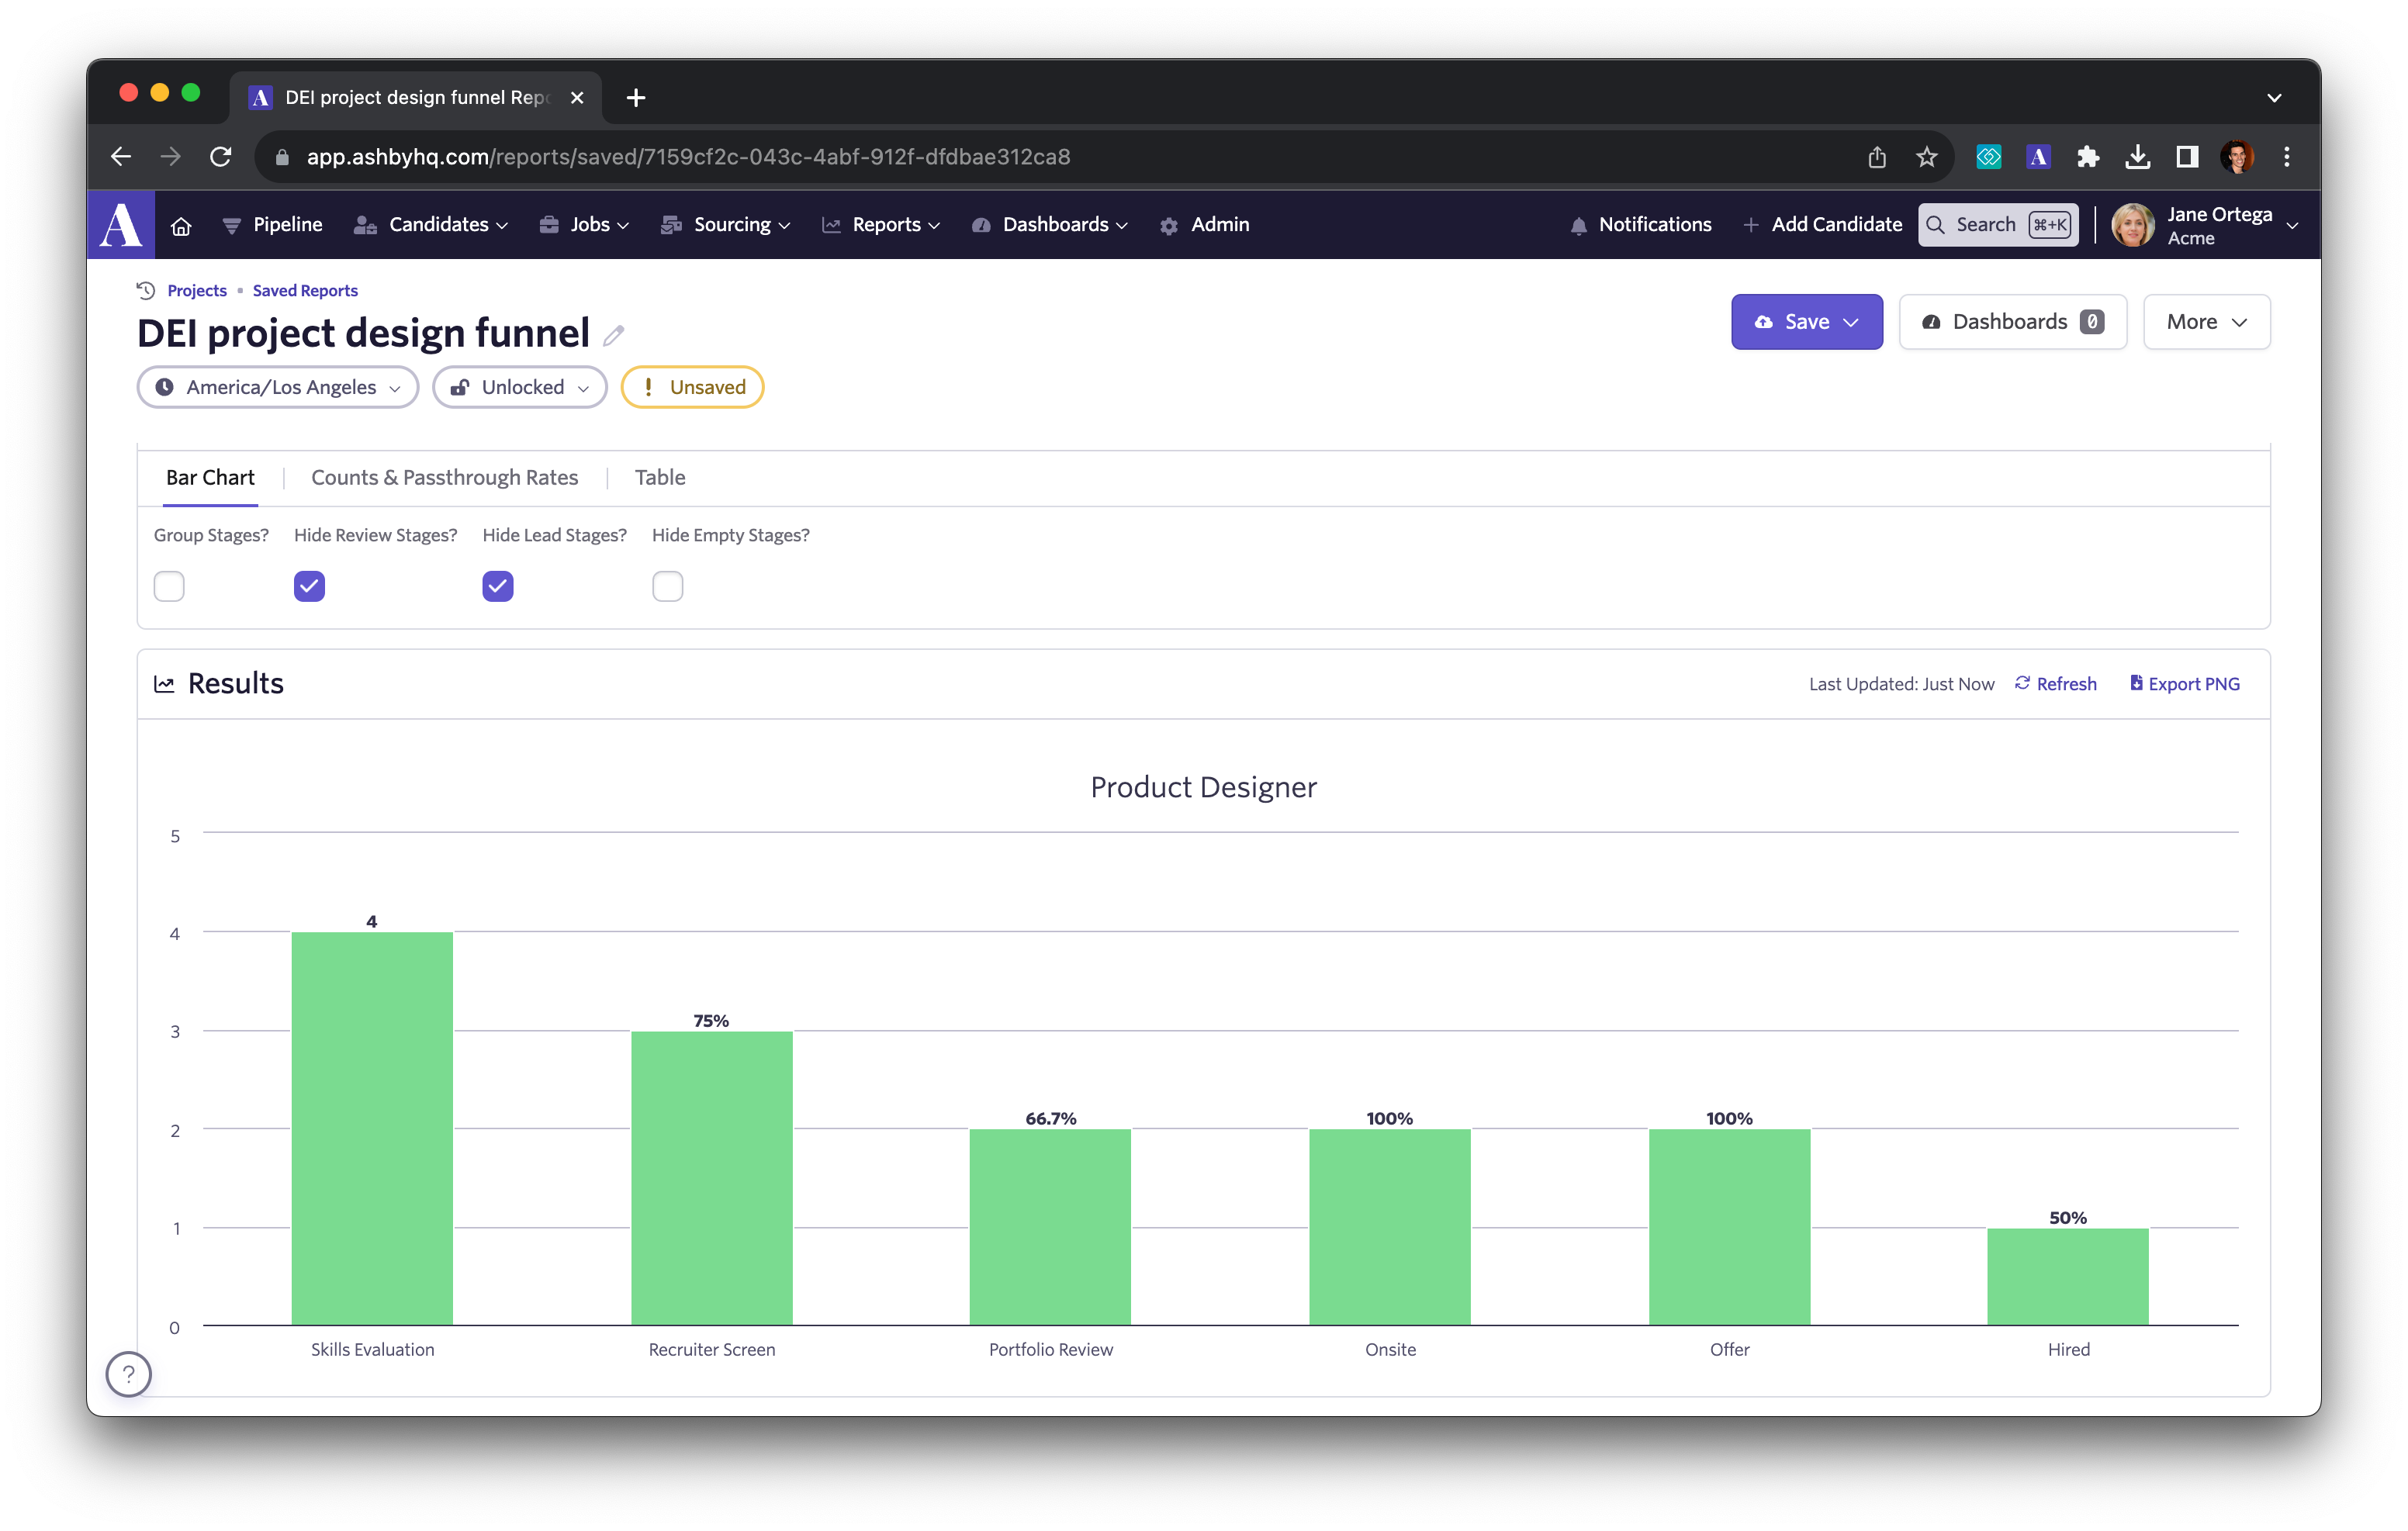The width and height of the screenshot is (2408, 1531).
Task: Click the Refresh results link
Action: [2056, 684]
